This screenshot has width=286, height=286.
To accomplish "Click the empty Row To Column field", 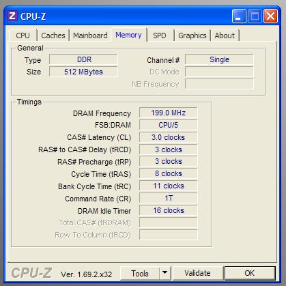I will 169,235.
